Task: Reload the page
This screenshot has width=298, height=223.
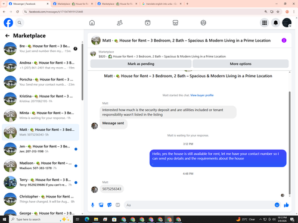Action: pos(17,12)
